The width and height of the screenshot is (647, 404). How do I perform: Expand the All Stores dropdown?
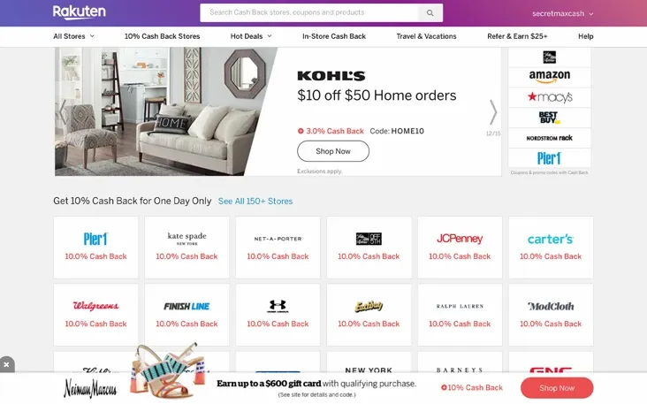[74, 36]
